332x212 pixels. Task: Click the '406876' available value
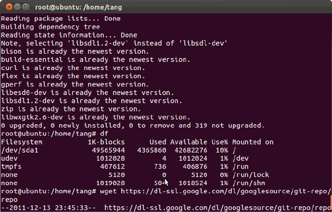(x=195, y=167)
